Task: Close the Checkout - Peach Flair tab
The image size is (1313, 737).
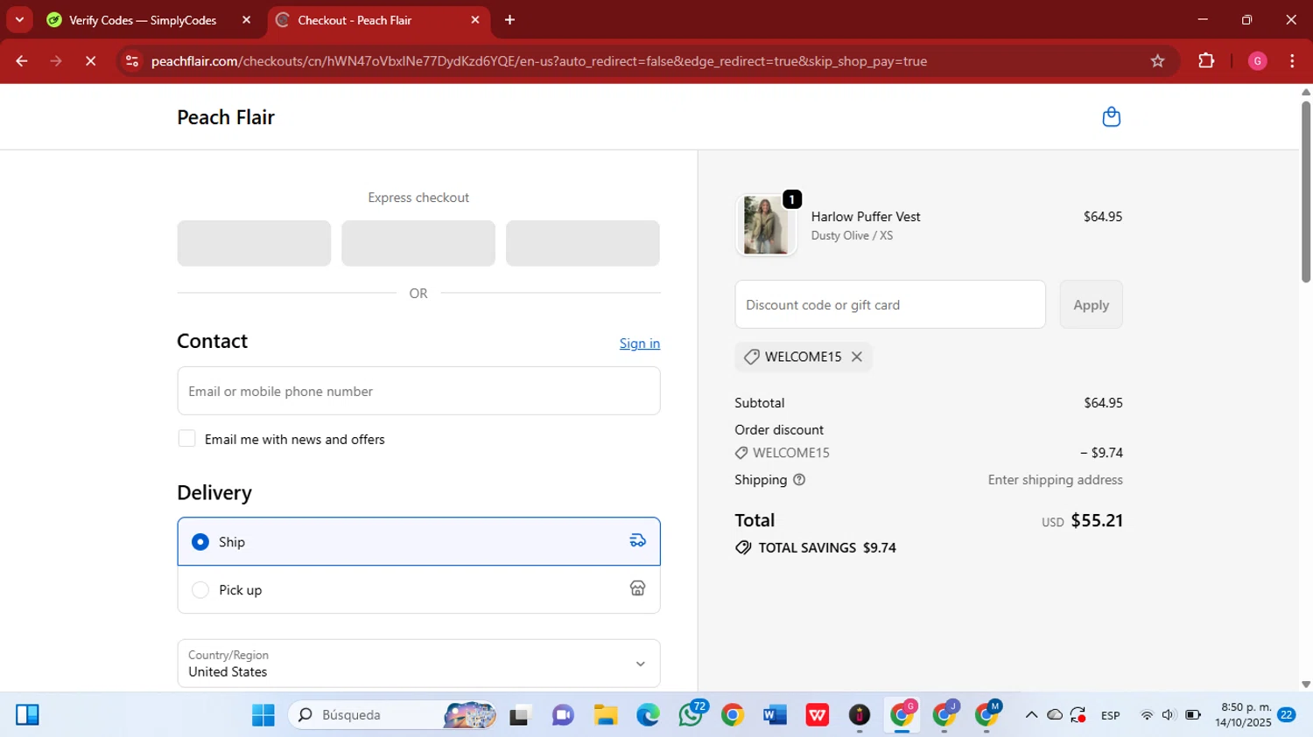Action: 475,20
